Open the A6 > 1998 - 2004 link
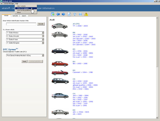 pyautogui.click(x=80, y=81)
